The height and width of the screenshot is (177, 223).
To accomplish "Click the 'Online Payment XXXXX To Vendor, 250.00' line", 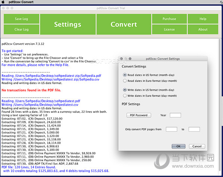I will (x=46, y=160).
